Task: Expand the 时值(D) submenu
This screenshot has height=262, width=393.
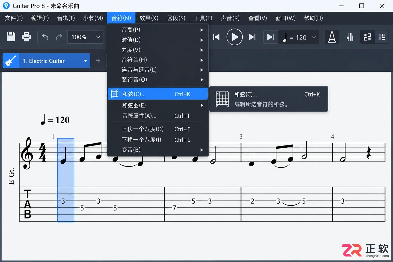Action: (158, 40)
